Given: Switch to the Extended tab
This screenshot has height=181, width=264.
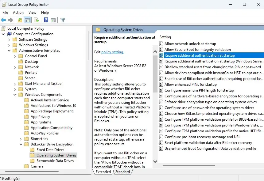Looking at the screenshot, I should click(x=103, y=172).
